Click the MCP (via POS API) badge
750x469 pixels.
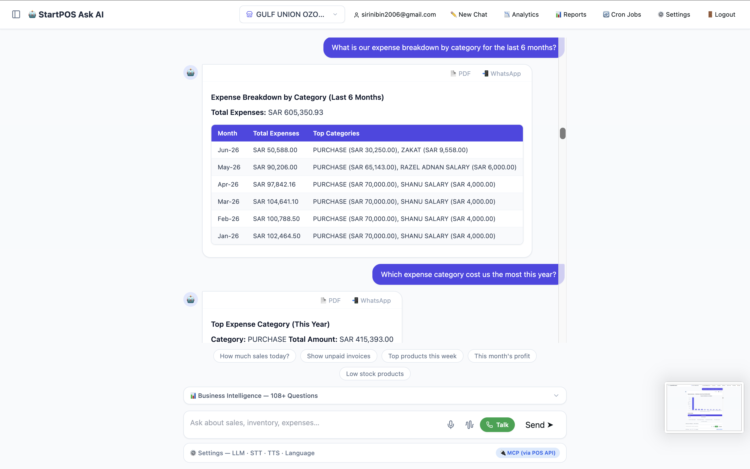[x=528, y=453]
